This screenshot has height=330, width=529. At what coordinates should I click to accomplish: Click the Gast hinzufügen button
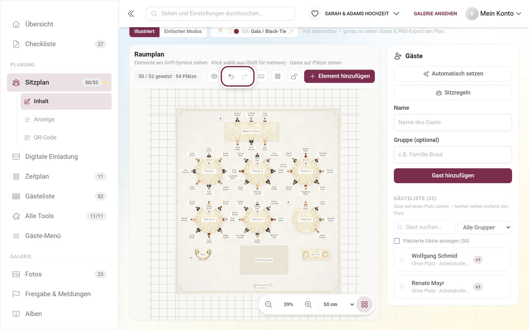(x=453, y=176)
